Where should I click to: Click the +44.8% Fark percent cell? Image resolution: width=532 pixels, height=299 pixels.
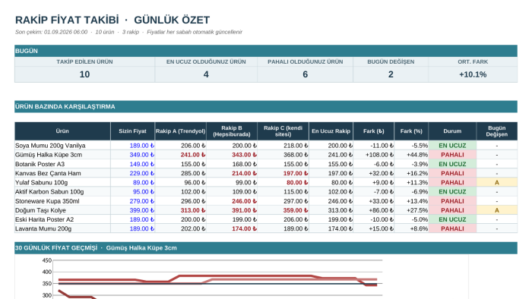[x=411, y=155]
